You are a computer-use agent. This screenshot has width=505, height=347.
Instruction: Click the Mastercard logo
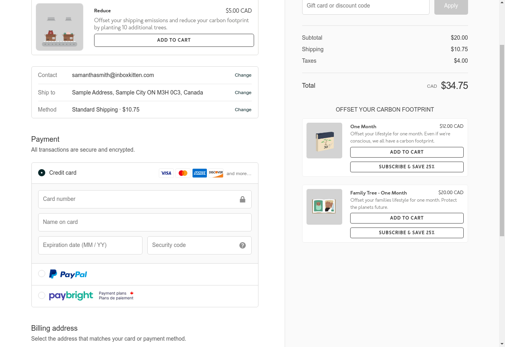183,173
